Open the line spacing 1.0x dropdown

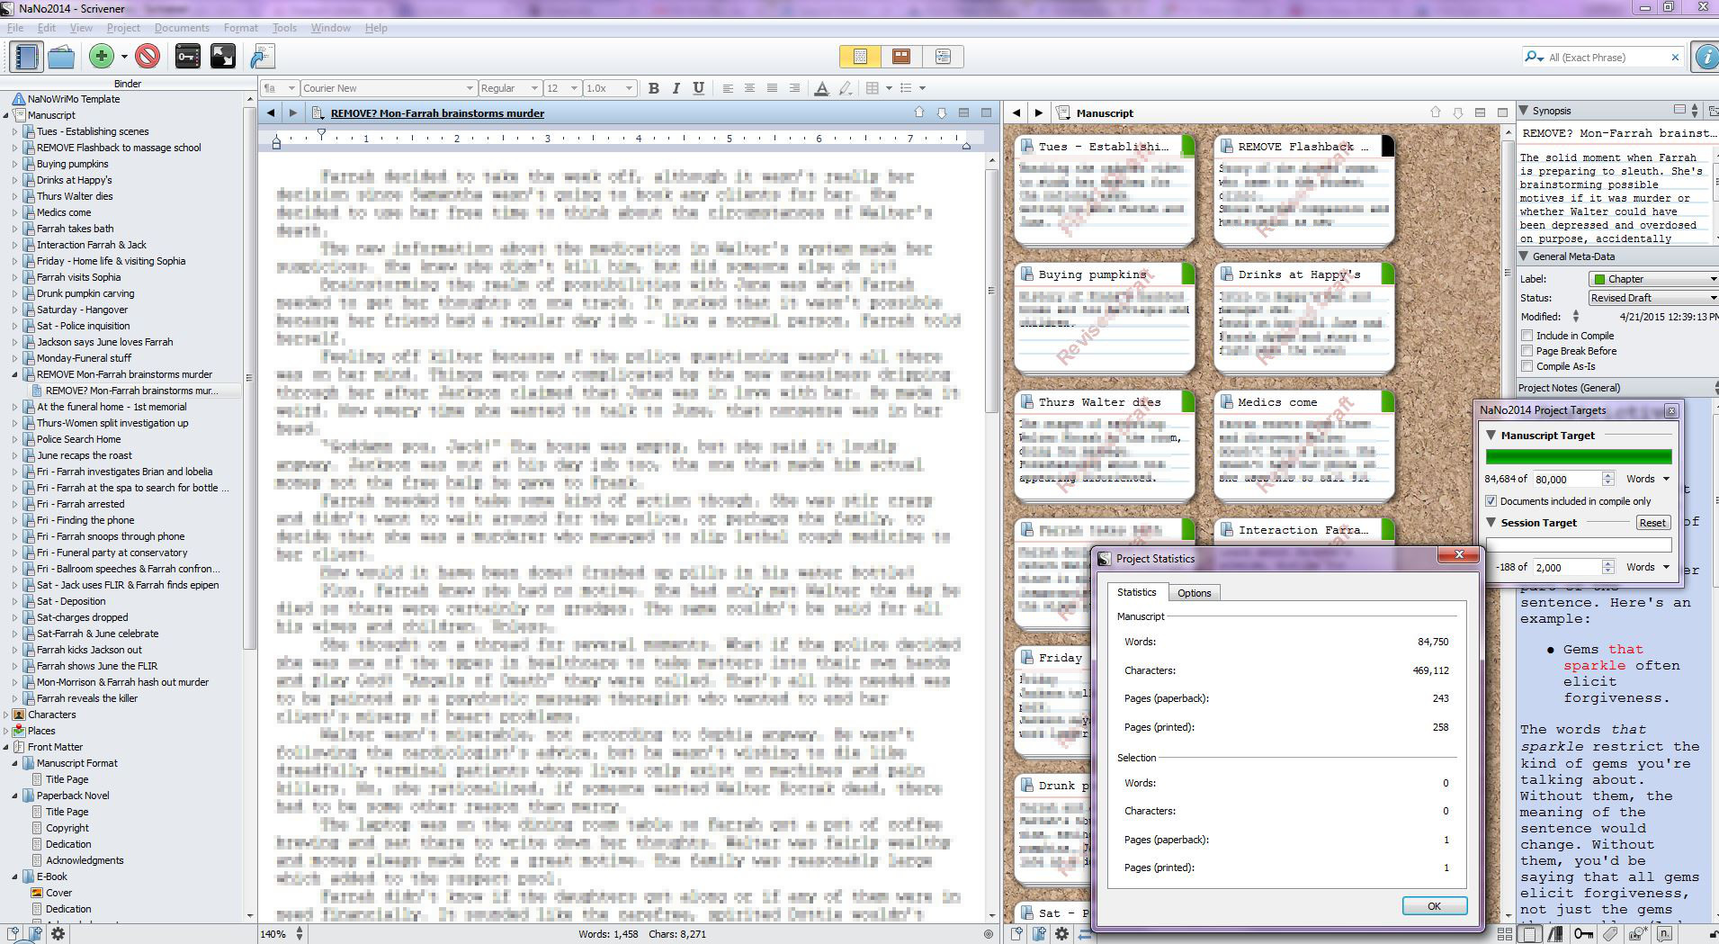610,88
